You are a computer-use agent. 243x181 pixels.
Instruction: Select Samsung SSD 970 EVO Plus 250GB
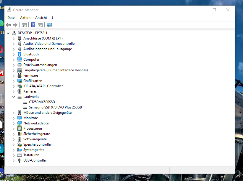55,107
